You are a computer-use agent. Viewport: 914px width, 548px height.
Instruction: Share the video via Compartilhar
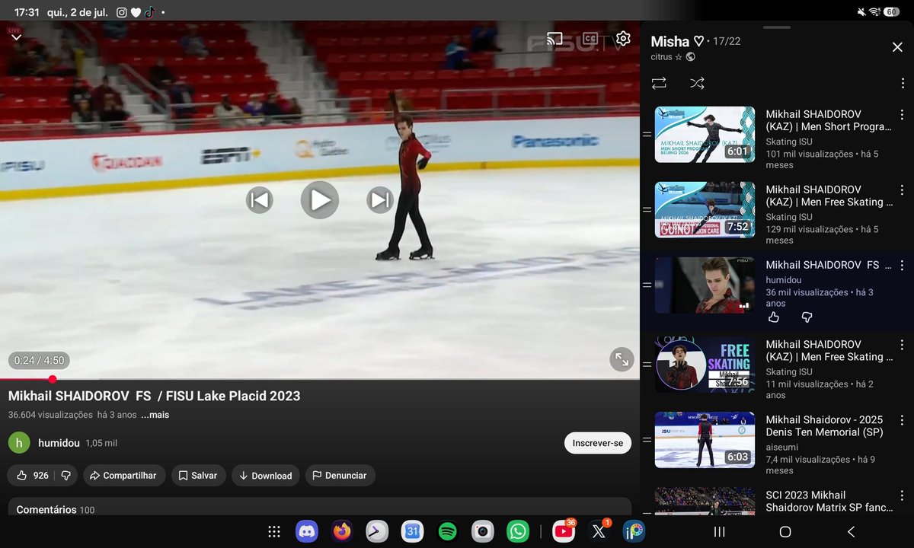click(123, 476)
